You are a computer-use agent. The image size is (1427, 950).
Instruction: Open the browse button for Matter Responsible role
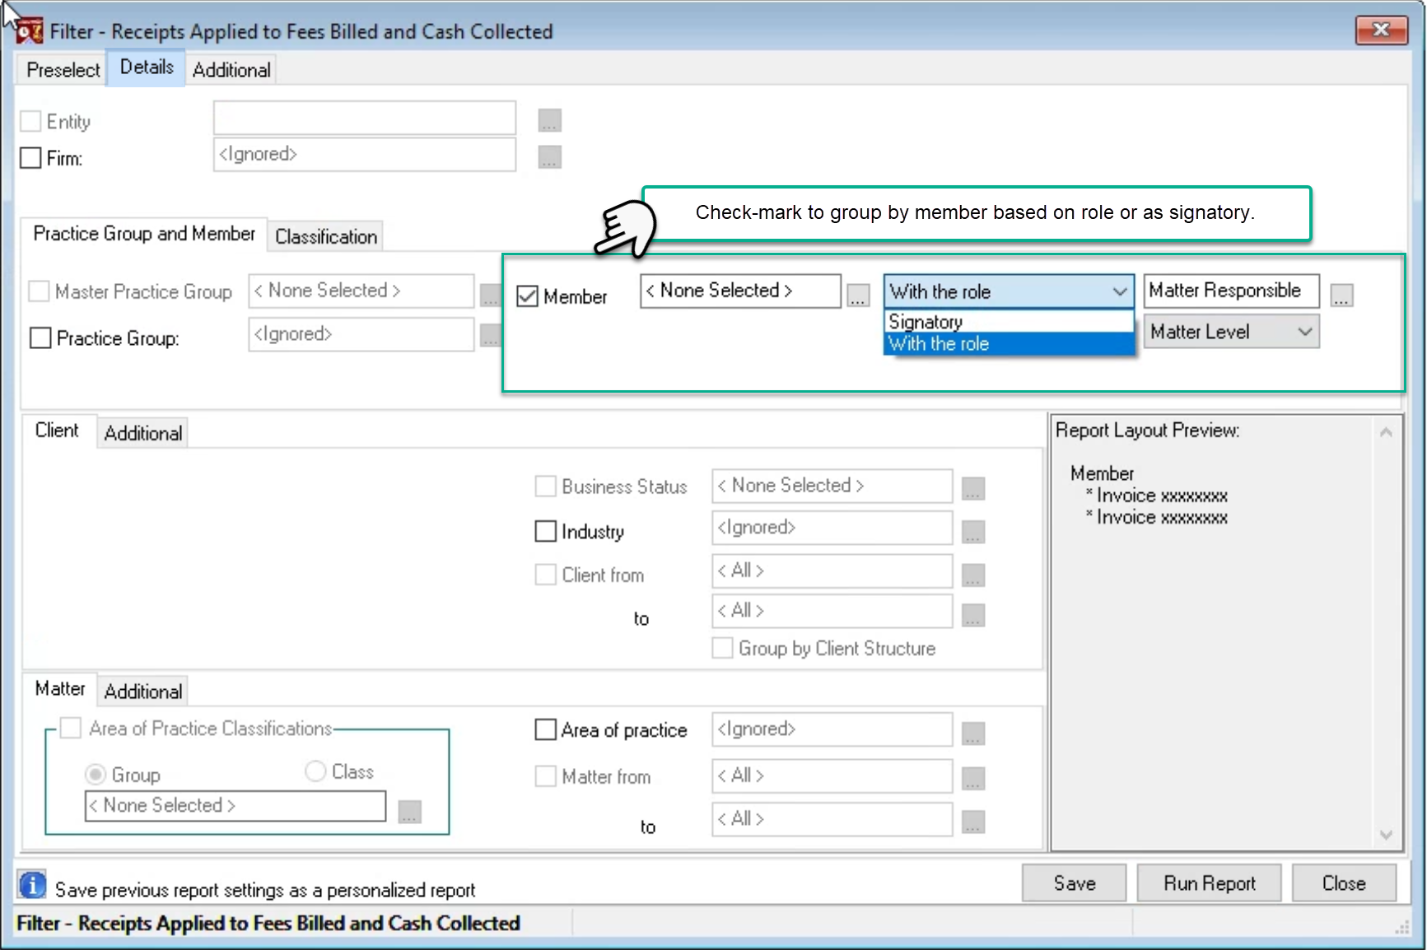[1341, 295]
